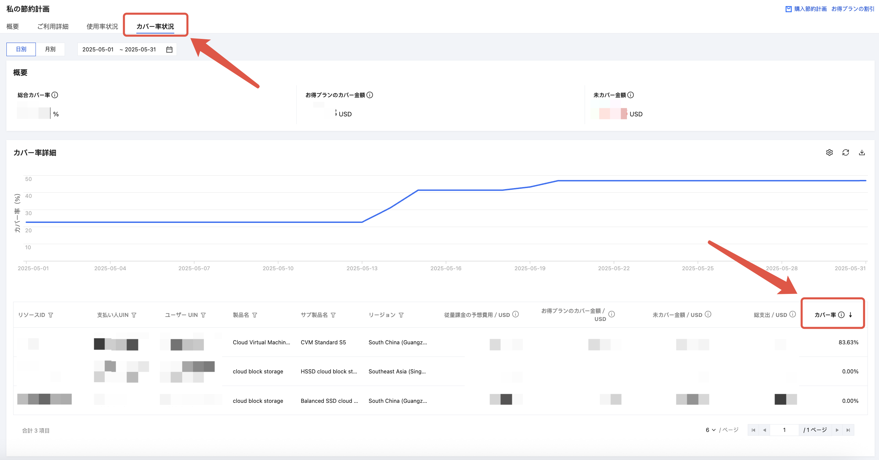This screenshot has width=879, height=460.
Task: Switch to the 日別 view
Action: point(21,49)
